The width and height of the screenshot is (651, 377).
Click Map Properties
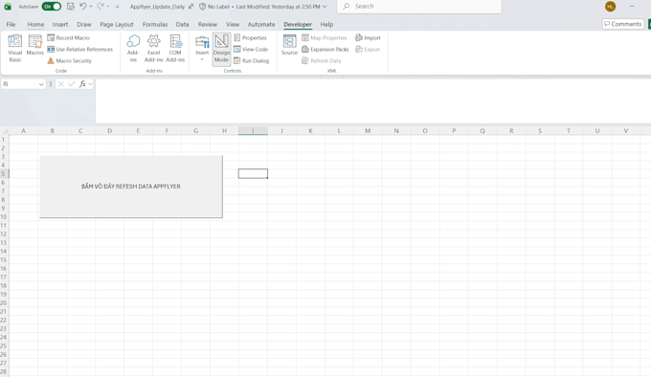tap(325, 37)
